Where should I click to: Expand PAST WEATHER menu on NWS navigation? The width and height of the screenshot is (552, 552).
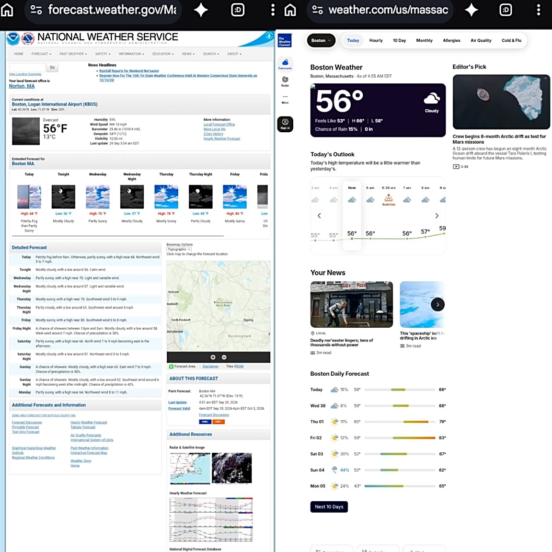point(73,54)
